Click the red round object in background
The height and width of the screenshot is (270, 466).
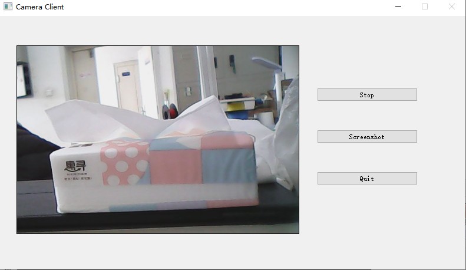(173, 111)
